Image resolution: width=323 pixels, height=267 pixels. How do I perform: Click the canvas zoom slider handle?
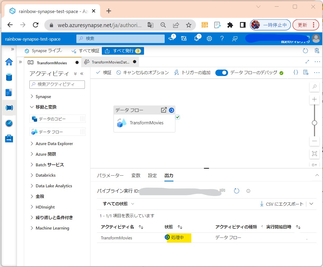[315, 123]
